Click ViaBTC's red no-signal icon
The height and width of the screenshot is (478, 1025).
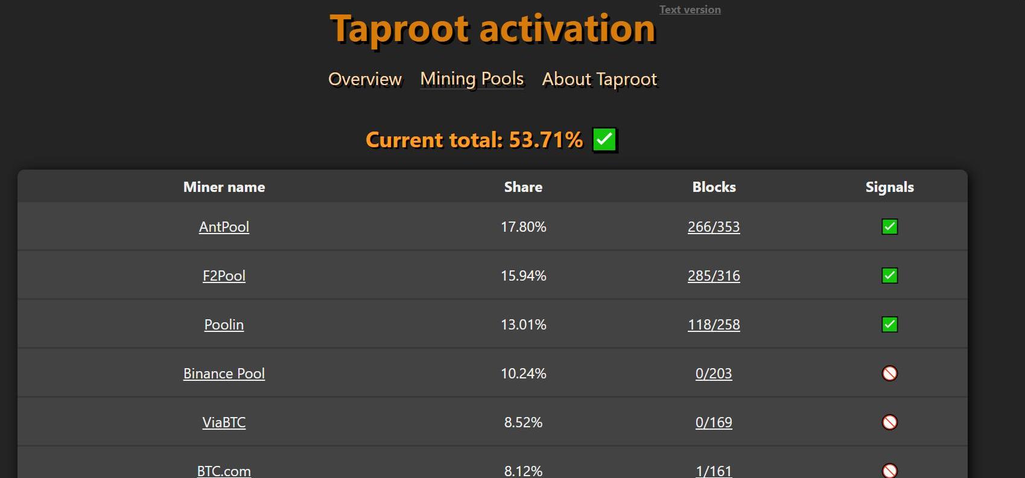(x=889, y=422)
